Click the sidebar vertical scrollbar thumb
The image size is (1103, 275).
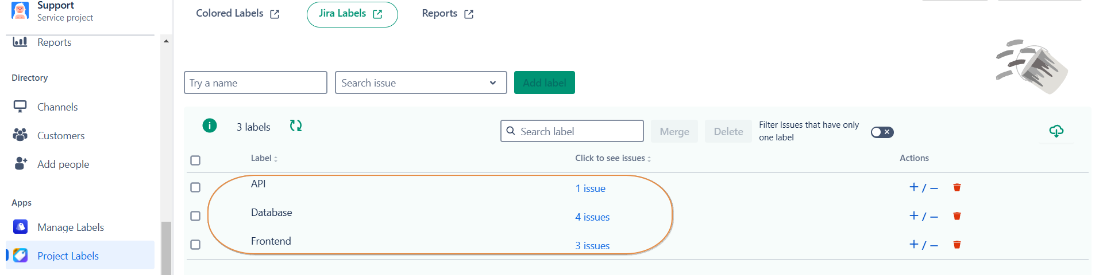tap(166, 247)
